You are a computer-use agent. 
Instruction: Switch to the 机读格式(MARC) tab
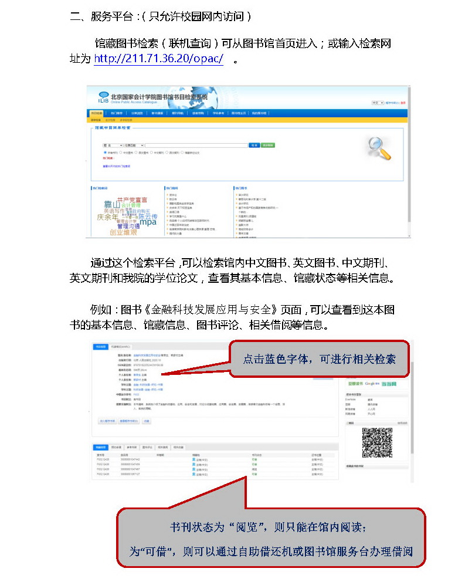click(x=121, y=347)
